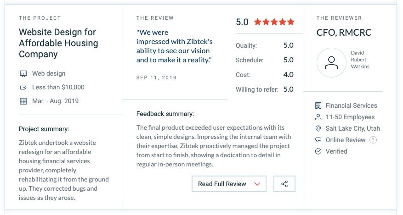The image size is (403, 215).
Task: Click the calendar icon beside Mar. - Aug. 2019
Action: point(23,101)
